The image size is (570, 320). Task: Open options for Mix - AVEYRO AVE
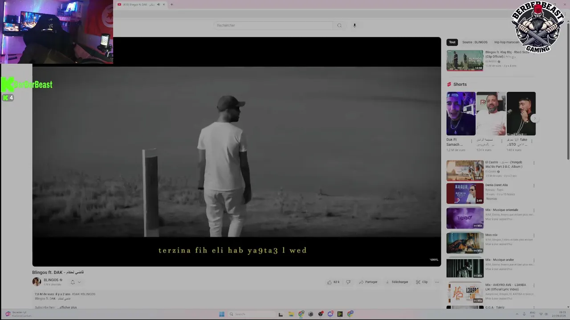(534, 285)
